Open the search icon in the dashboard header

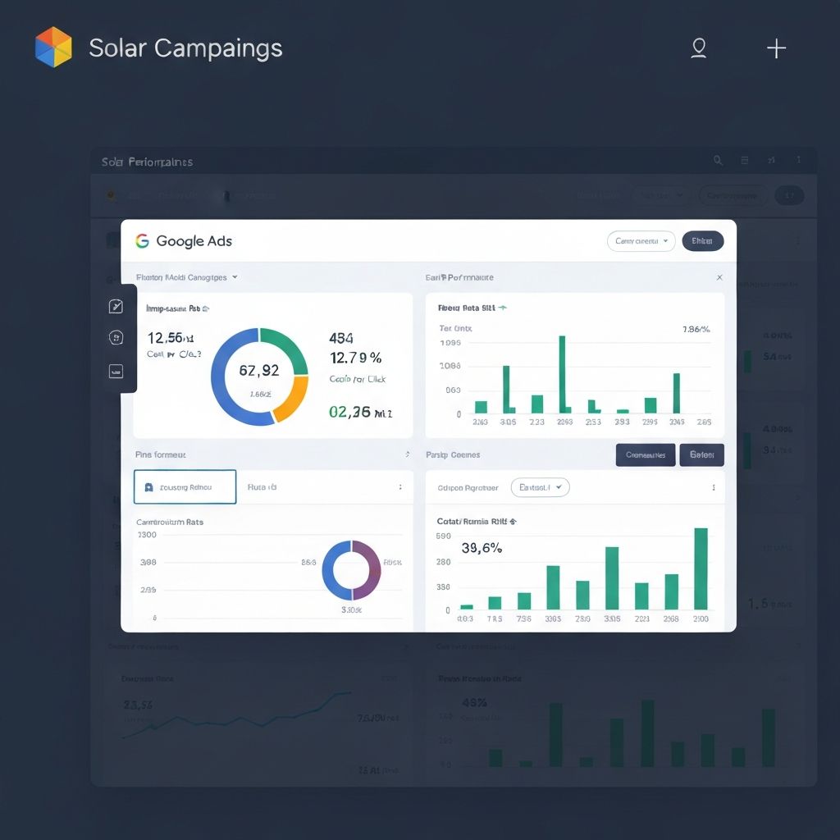(x=718, y=161)
